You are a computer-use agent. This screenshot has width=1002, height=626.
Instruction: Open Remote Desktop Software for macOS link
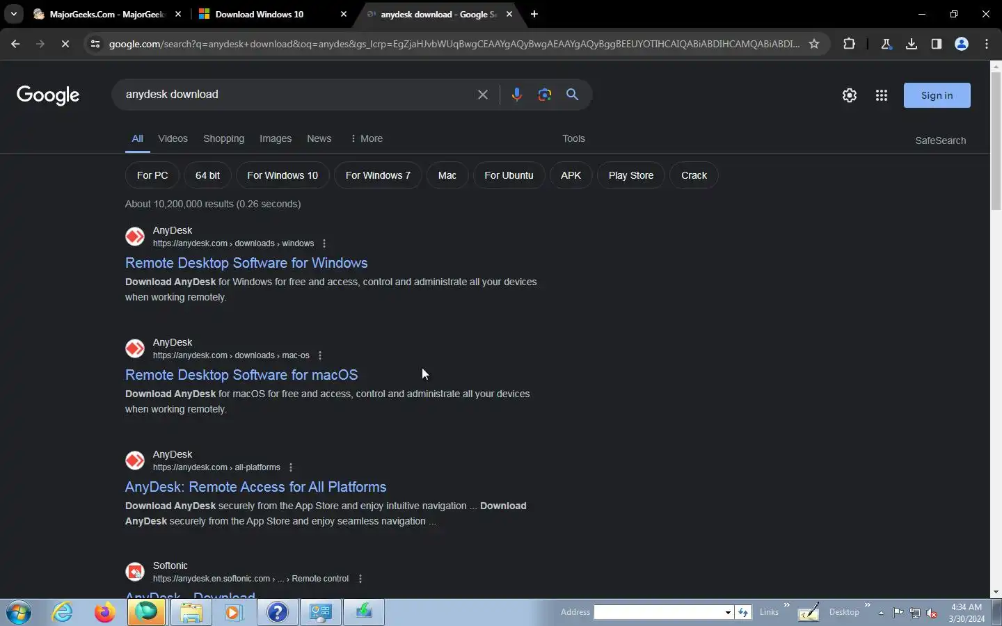coord(241,375)
